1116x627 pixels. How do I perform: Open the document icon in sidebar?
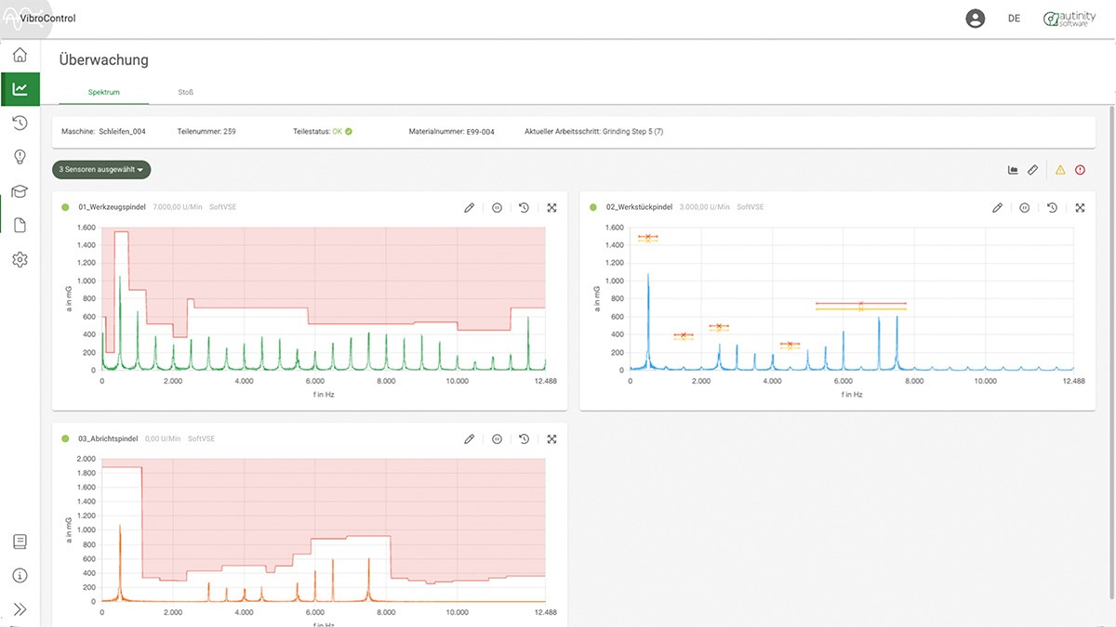click(20, 225)
